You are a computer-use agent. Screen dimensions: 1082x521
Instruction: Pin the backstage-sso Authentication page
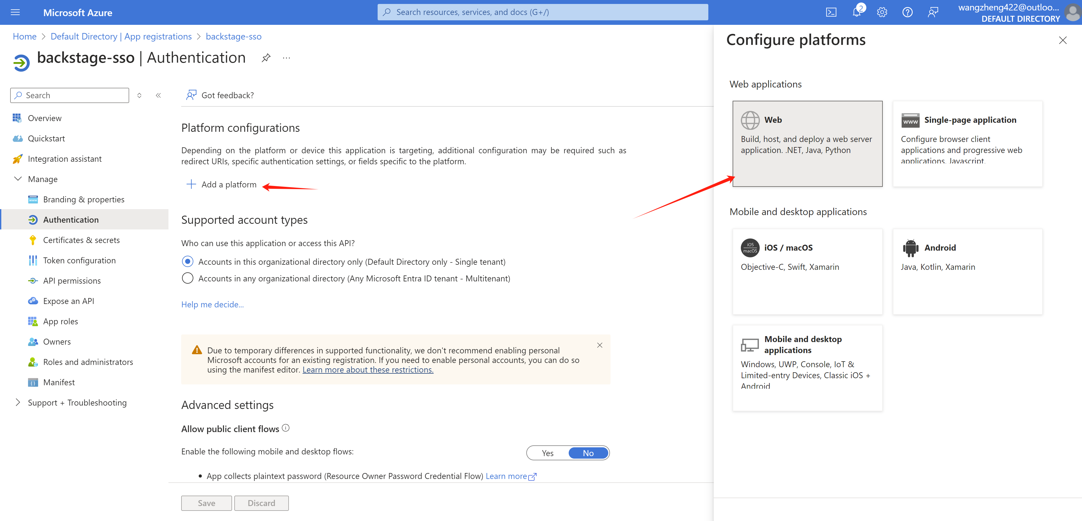point(266,58)
